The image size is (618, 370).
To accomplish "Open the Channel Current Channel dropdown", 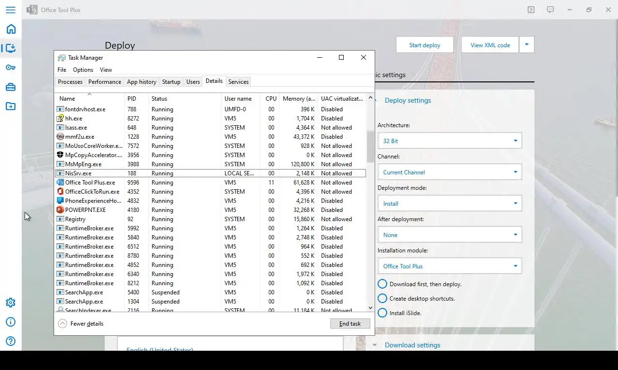I will (x=449, y=172).
